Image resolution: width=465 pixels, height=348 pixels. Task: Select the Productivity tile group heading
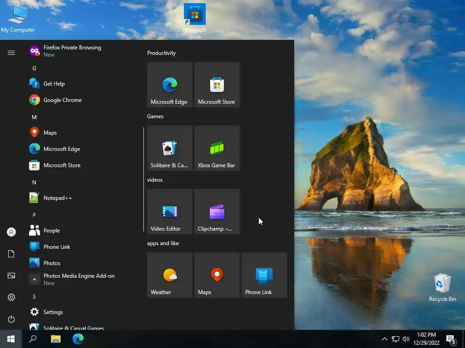[x=161, y=53]
